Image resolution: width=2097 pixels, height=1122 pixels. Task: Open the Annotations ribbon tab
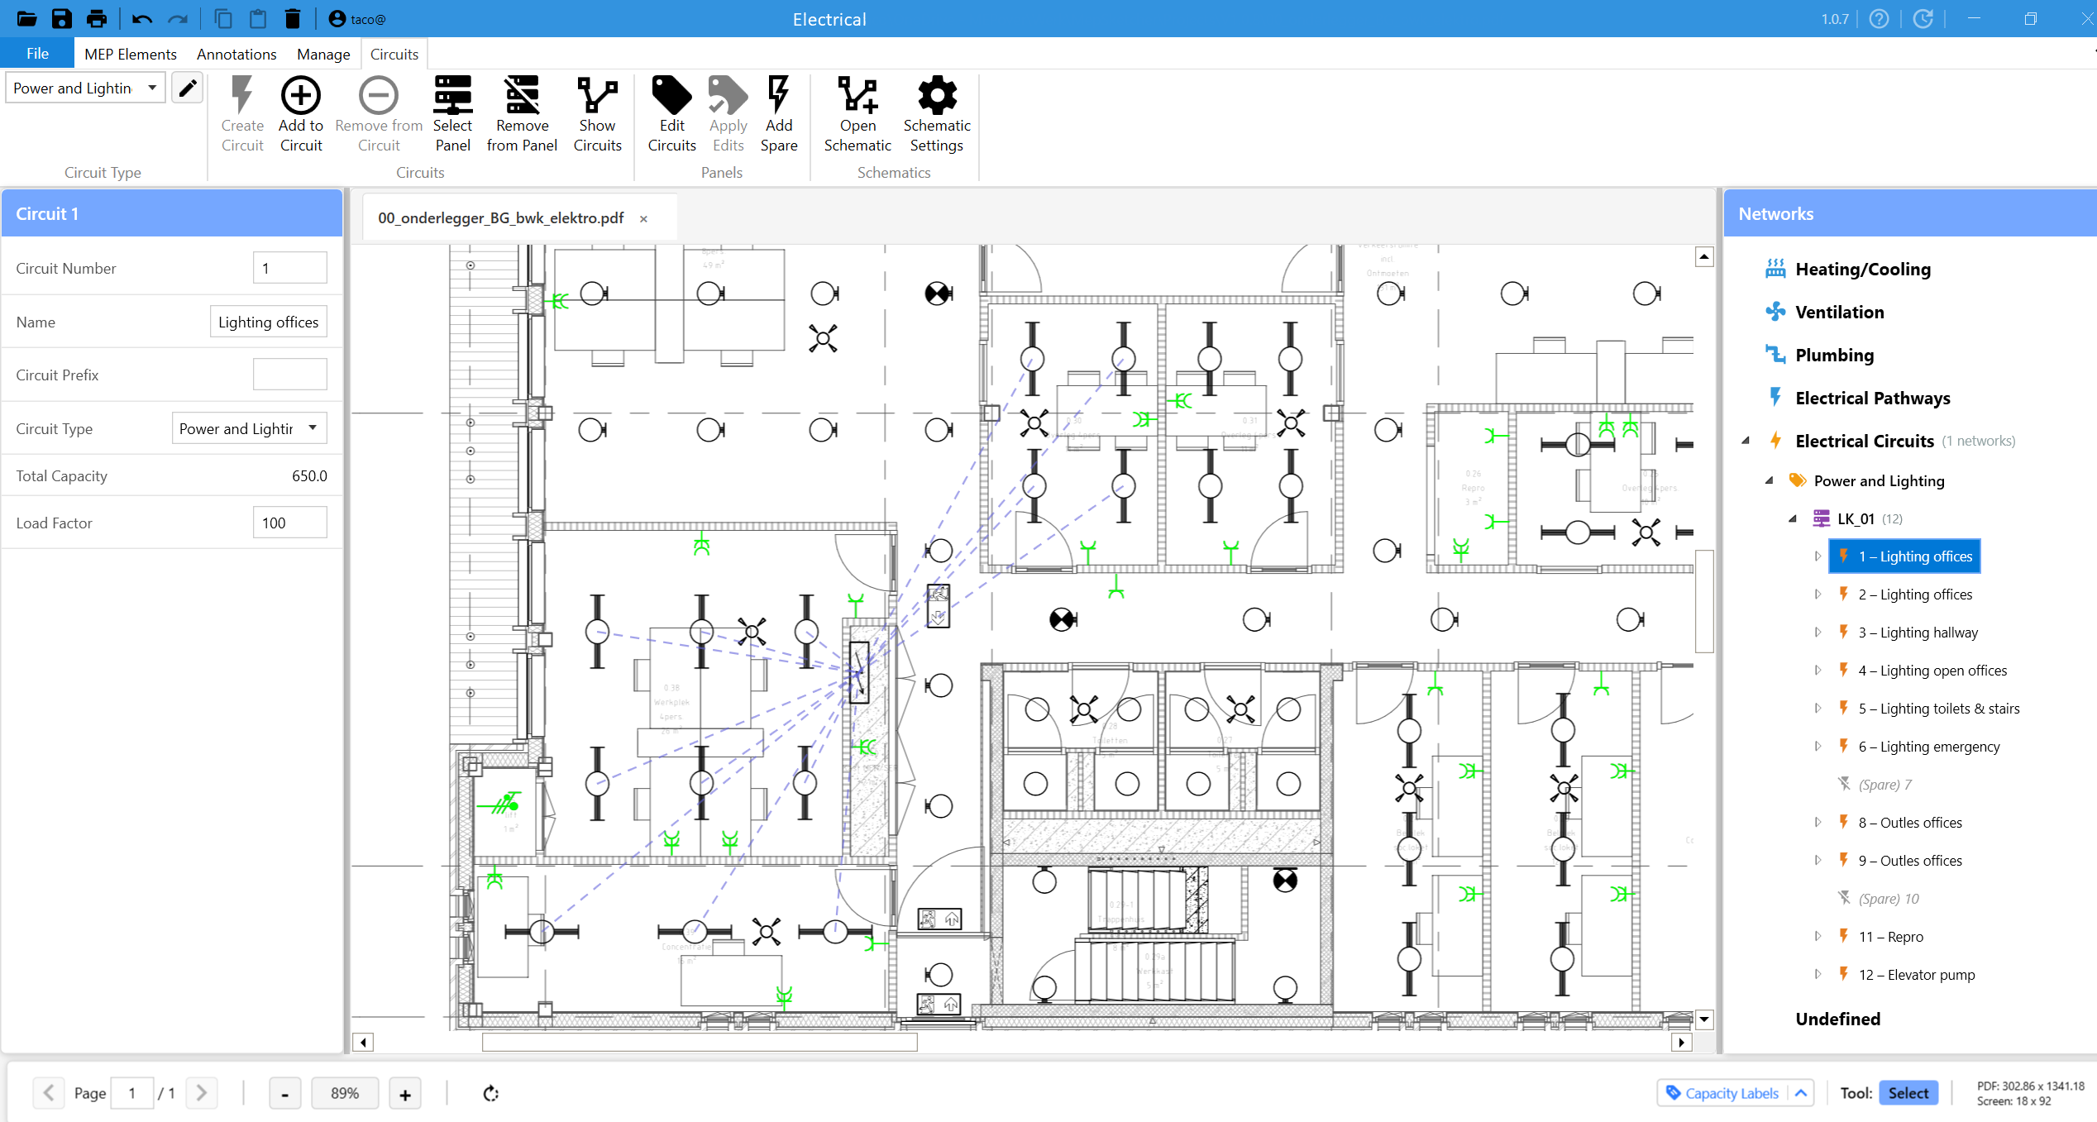tap(236, 54)
